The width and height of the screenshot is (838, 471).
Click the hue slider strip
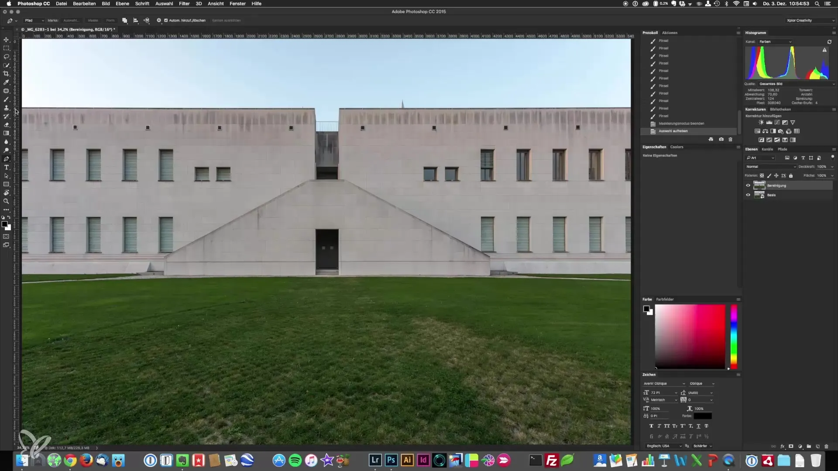click(734, 337)
